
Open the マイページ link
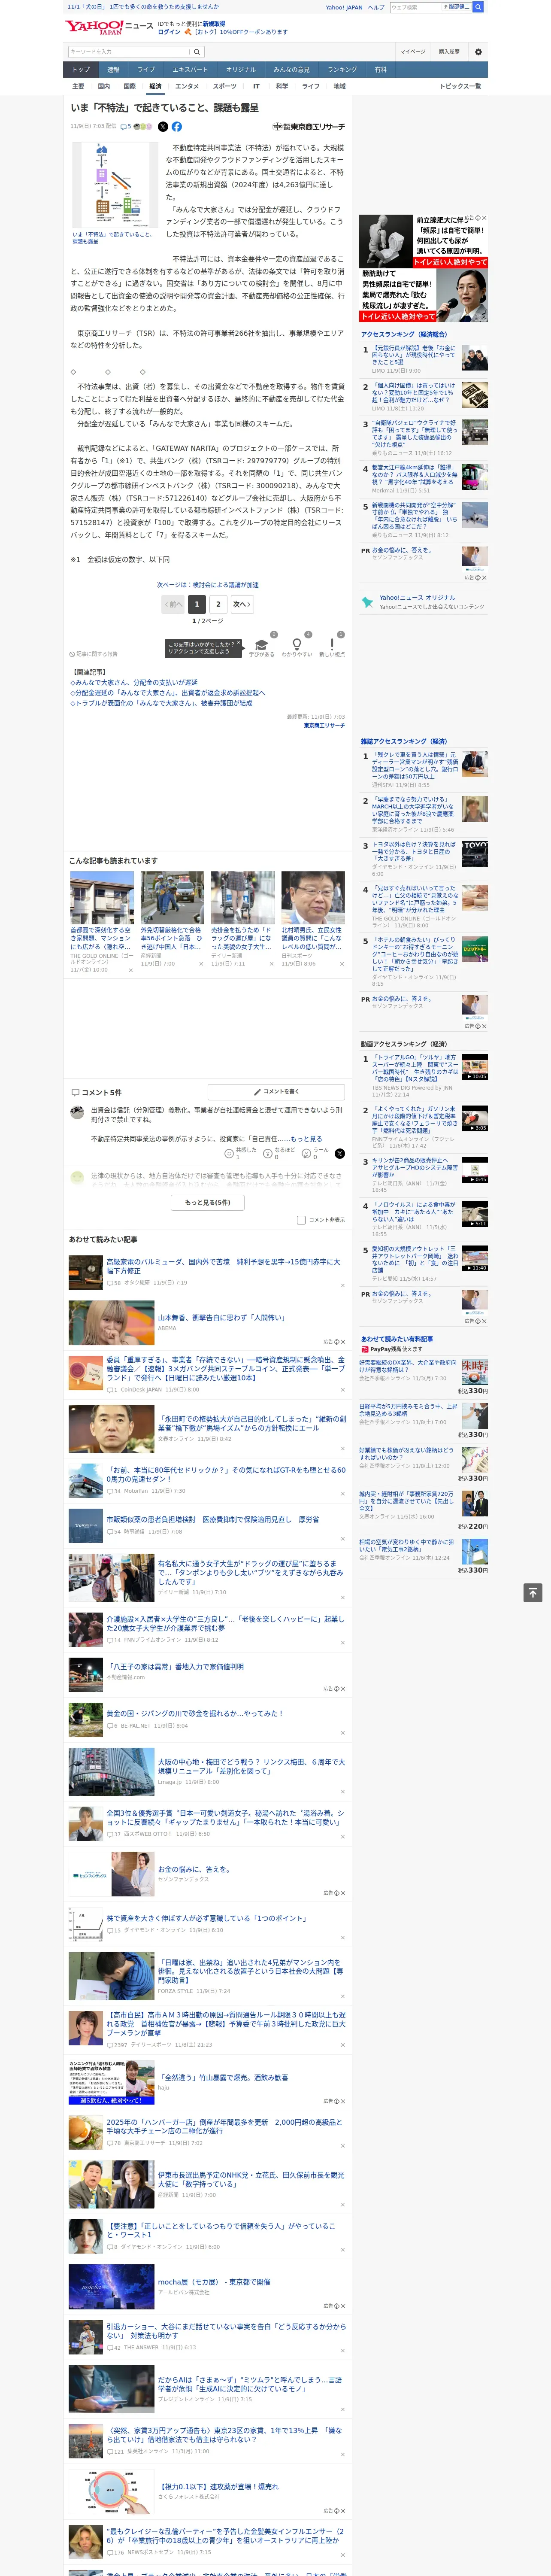(x=413, y=52)
